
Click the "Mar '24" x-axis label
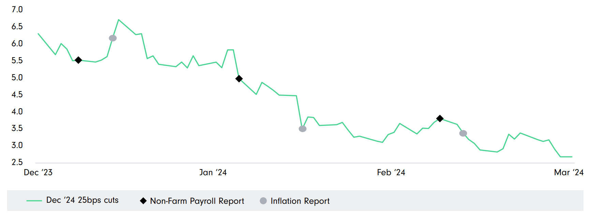(x=568, y=172)
